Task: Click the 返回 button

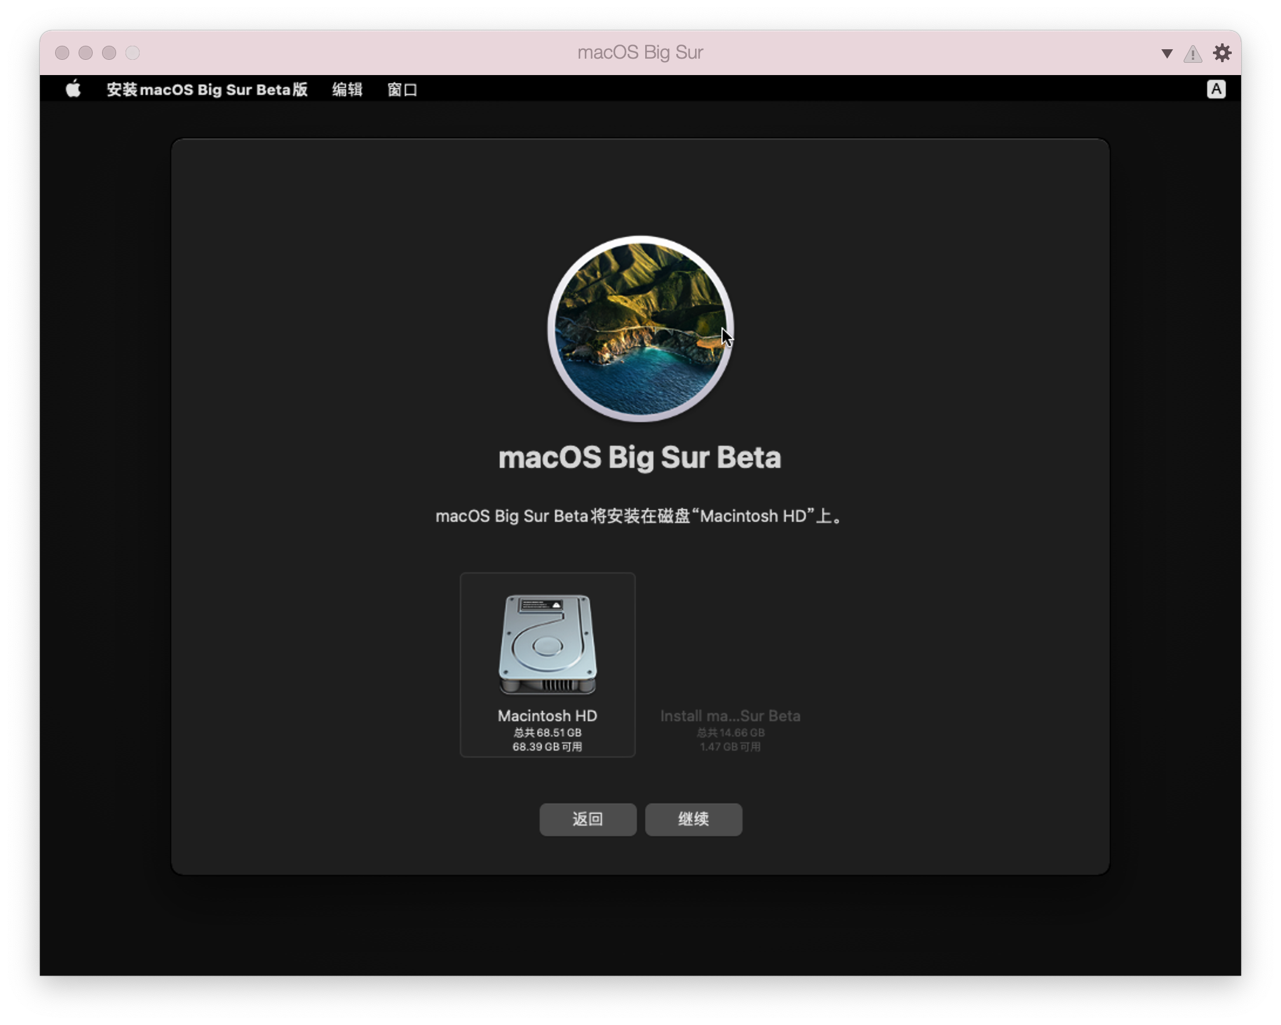Action: coord(587,820)
